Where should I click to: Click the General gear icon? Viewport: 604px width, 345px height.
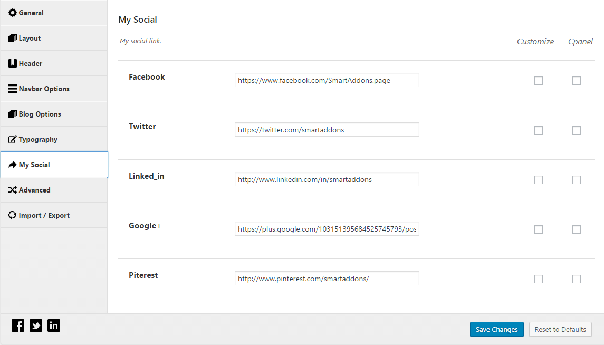coord(13,13)
